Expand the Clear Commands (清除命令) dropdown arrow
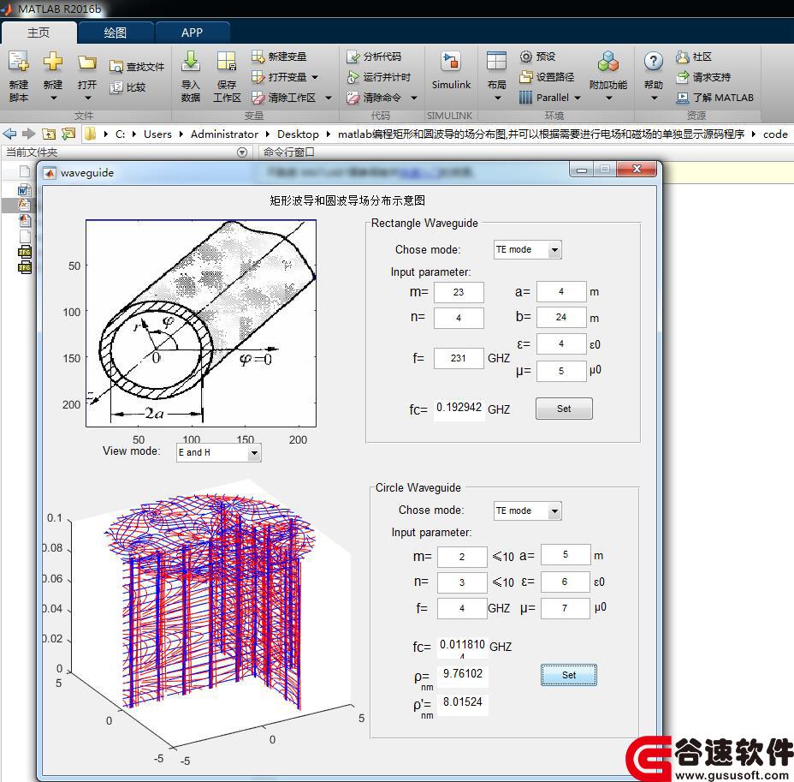 point(414,98)
